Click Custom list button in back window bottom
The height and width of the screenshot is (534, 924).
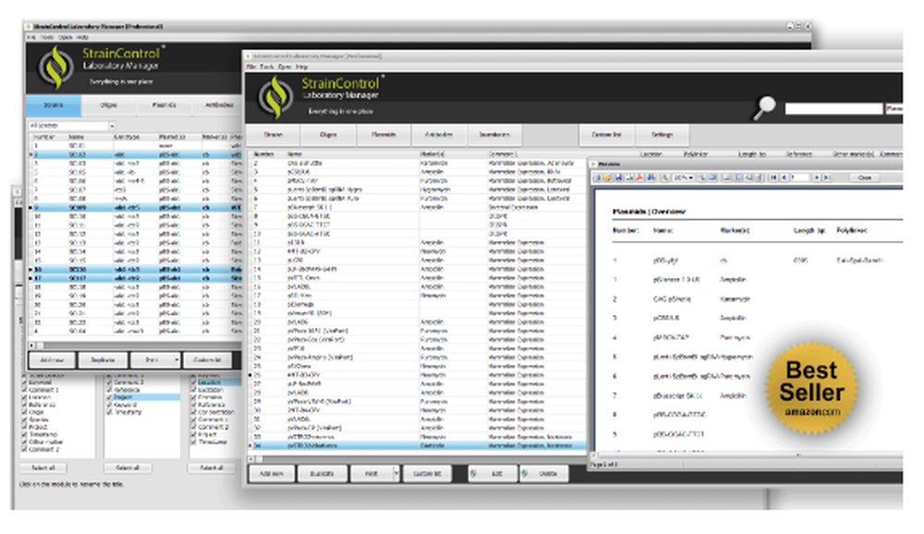pyautogui.click(x=207, y=359)
